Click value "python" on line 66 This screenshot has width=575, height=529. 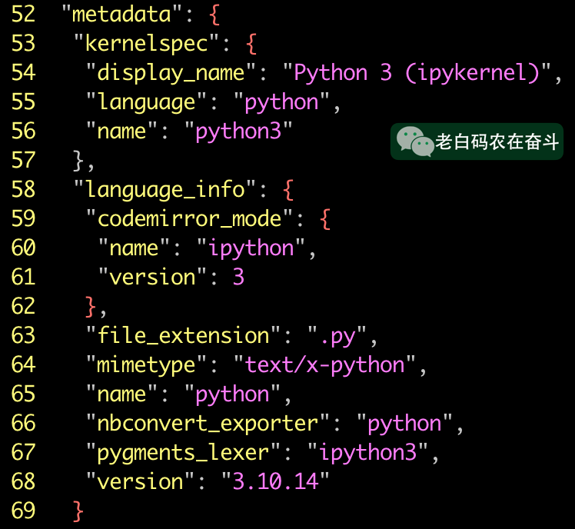(x=404, y=424)
